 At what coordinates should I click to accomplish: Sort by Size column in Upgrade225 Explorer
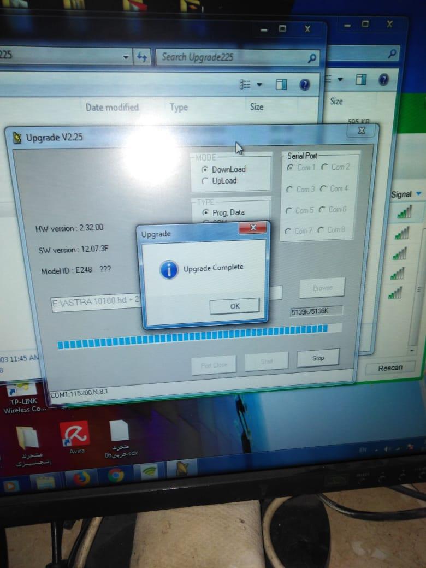point(257,107)
